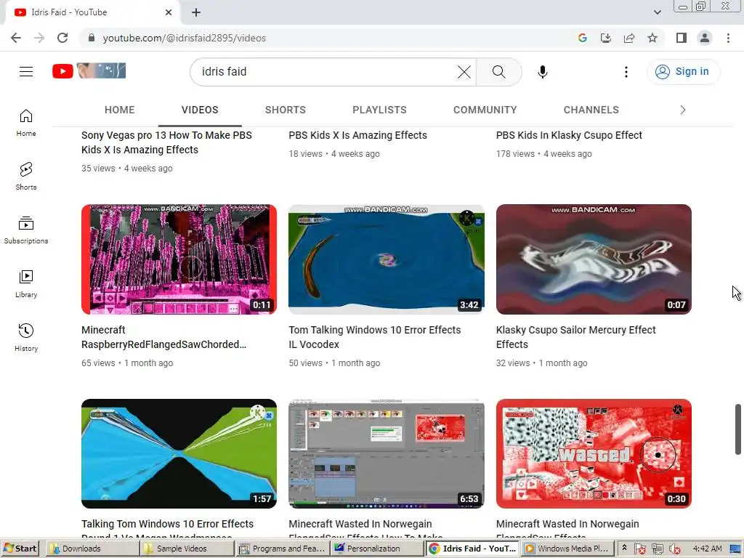
Task: Open the Chrome profile avatar
Action: (705, 38)
